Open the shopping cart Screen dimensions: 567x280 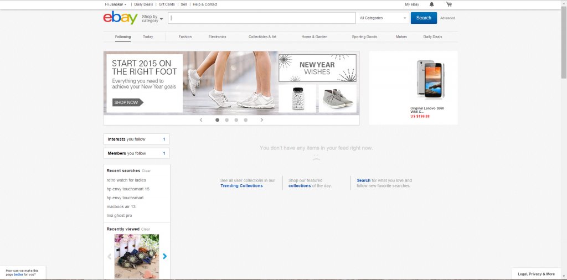[449, 4]
